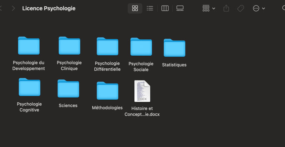Image resolution: width=285 pixels, height=147 pixels.
Task: Select the Méthodologies folder icon
Action: click(107, 91)
